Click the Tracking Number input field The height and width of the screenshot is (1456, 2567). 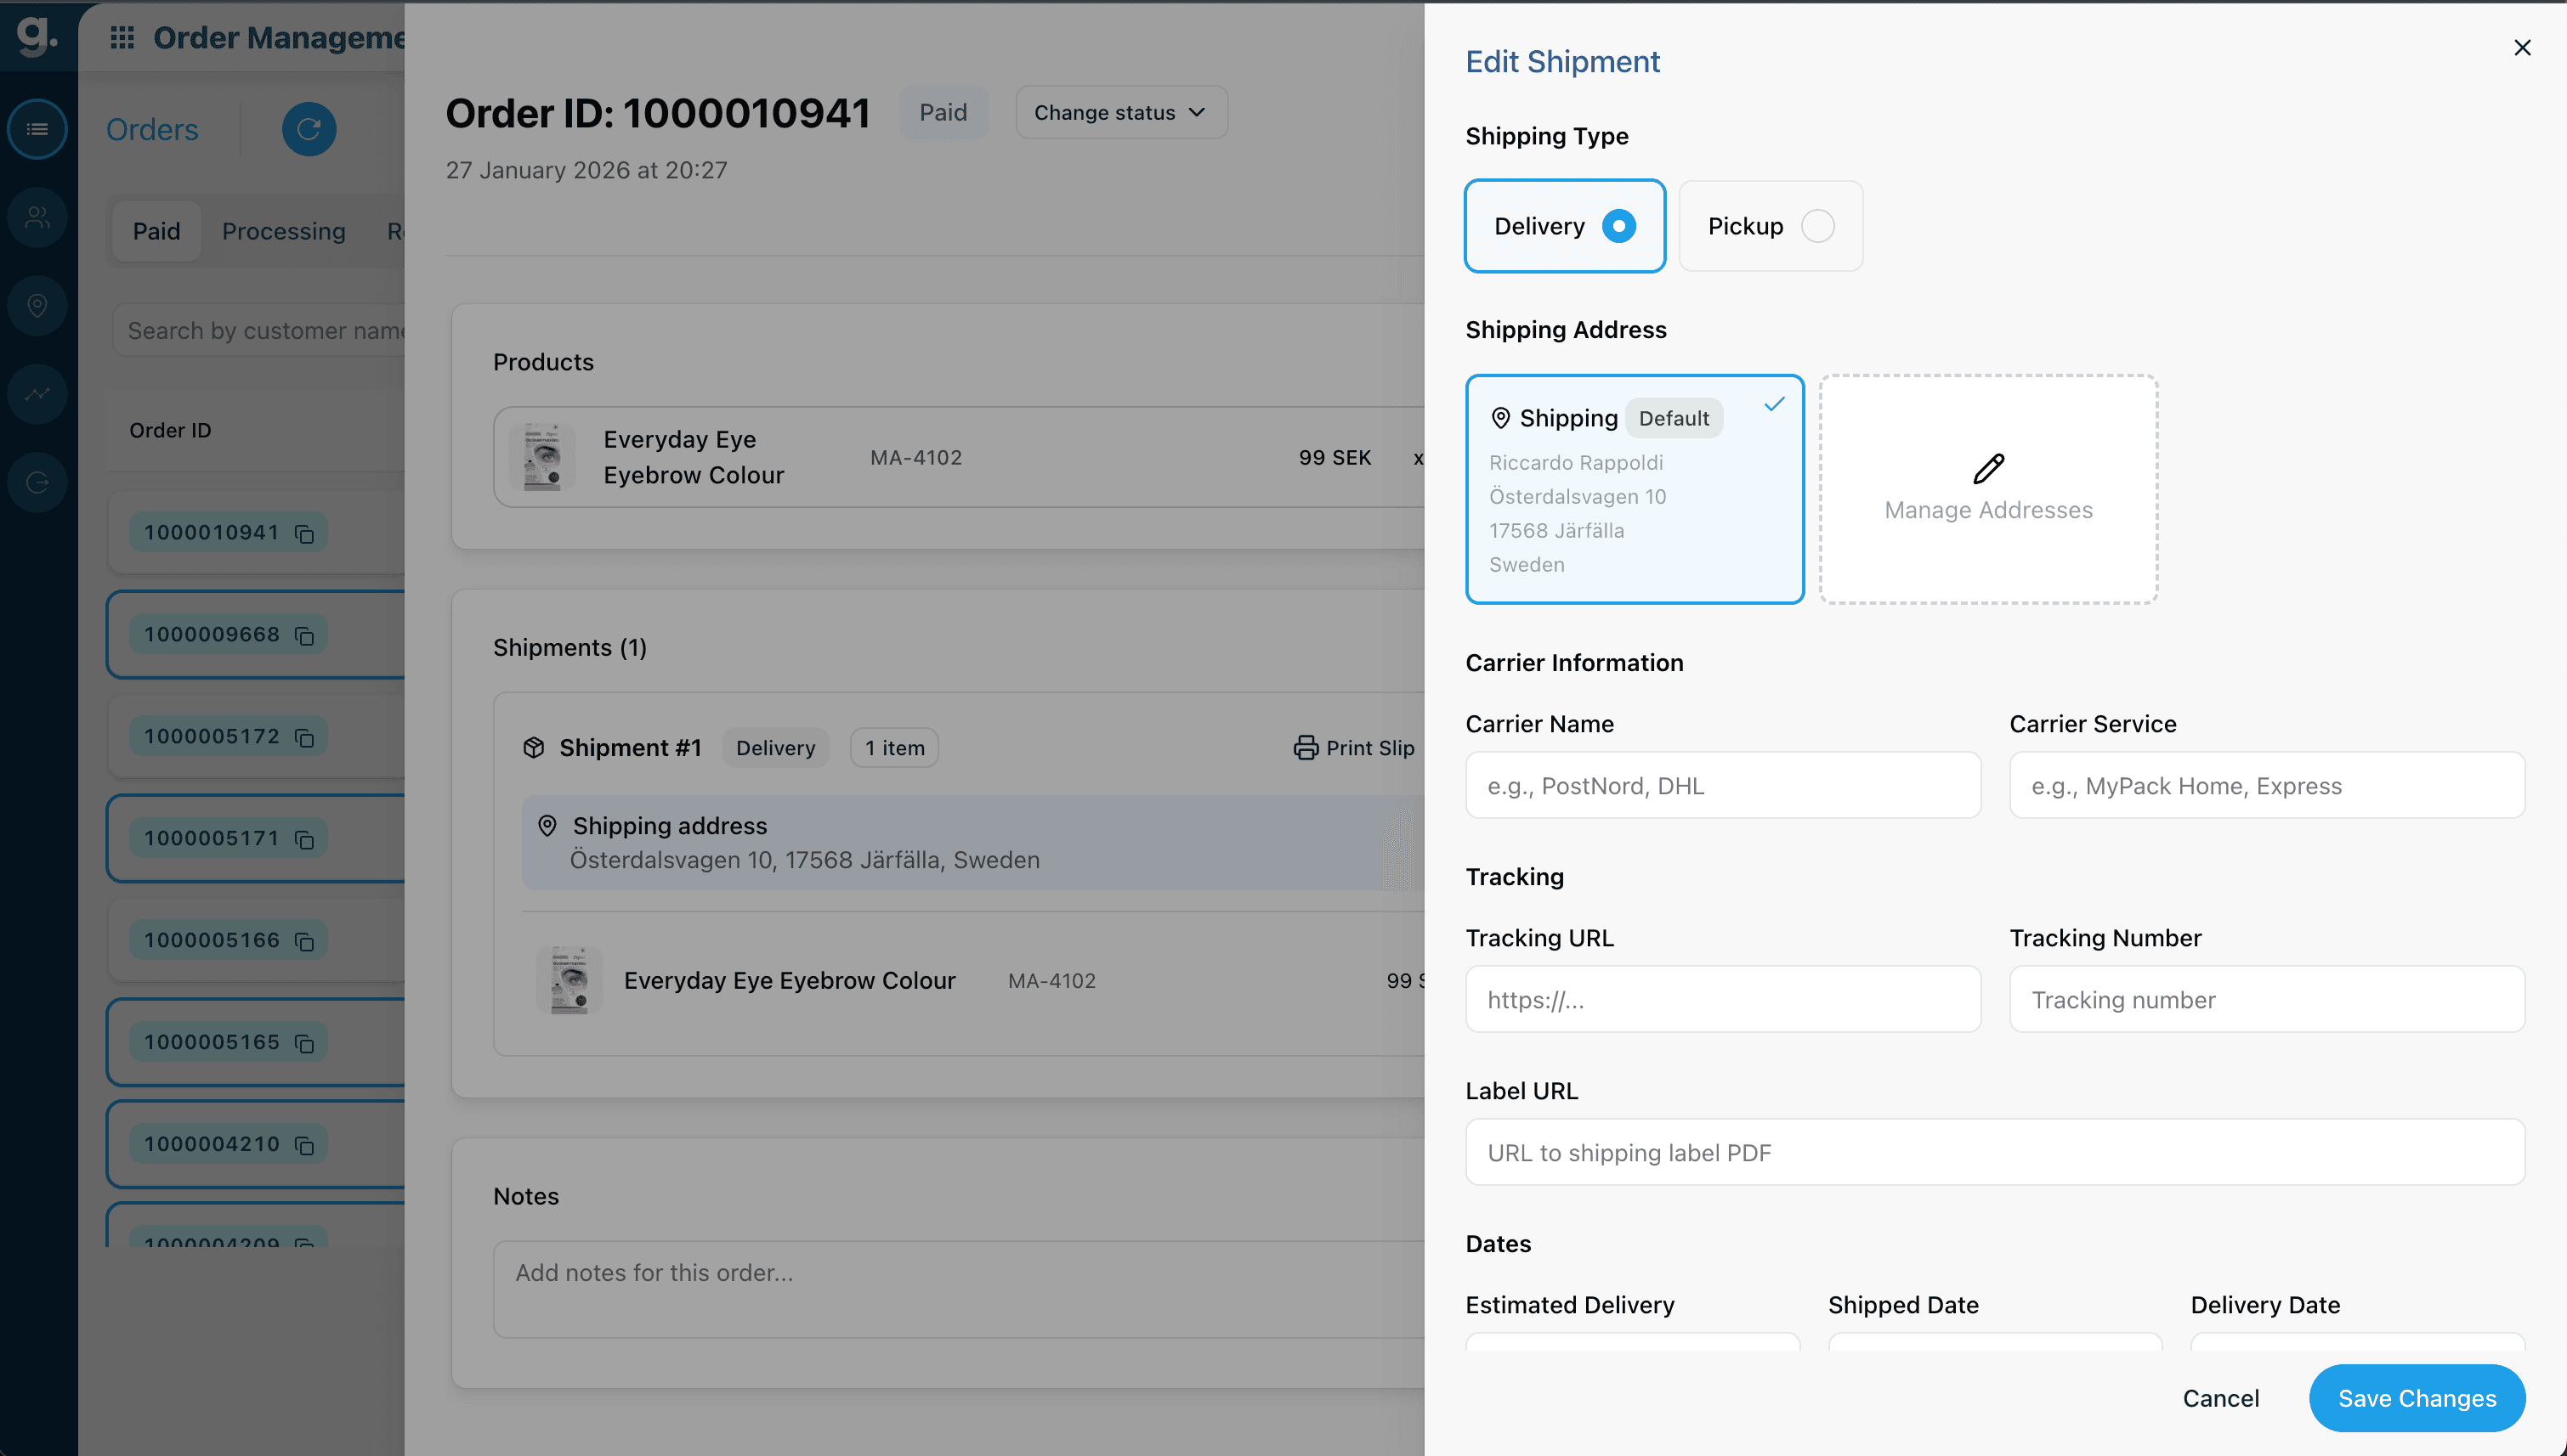(x=2267, y=999)
